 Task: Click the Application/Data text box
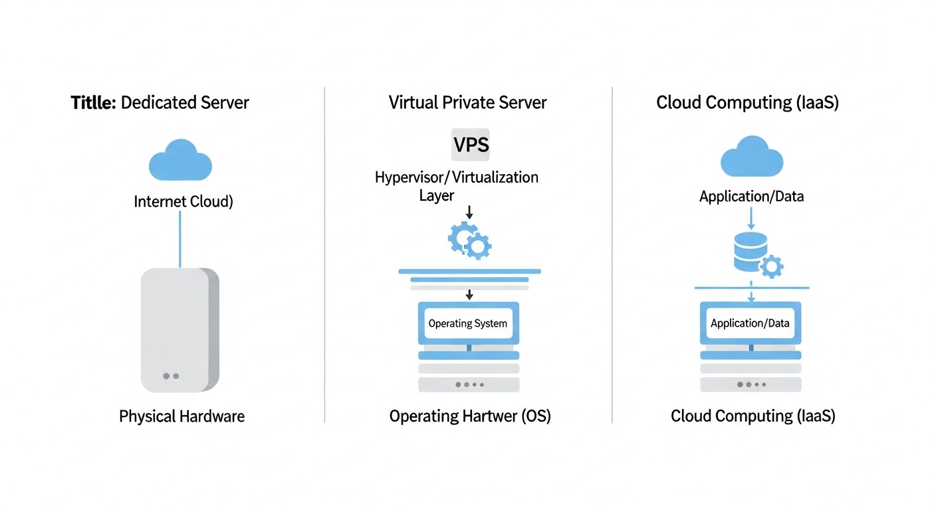point(750,323)
